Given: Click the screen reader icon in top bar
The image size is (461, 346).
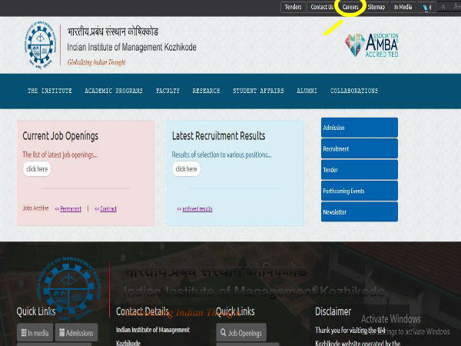Looking at the screenshot, I should (x=426, y=8).
